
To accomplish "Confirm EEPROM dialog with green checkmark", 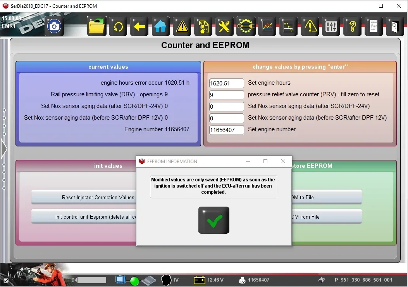I will (x=213, y=220).
